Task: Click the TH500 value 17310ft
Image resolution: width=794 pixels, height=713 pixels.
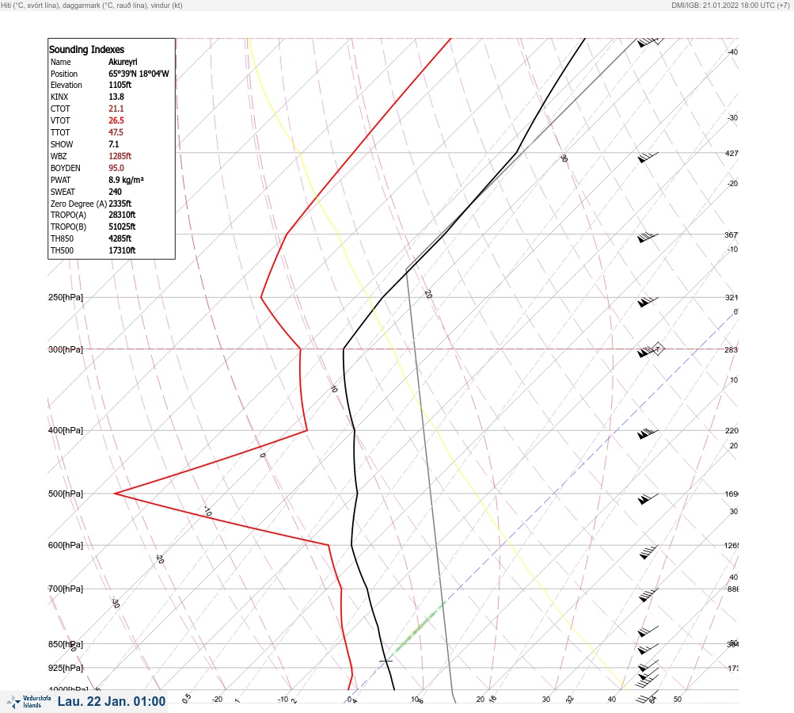Action: coord(122,250)
